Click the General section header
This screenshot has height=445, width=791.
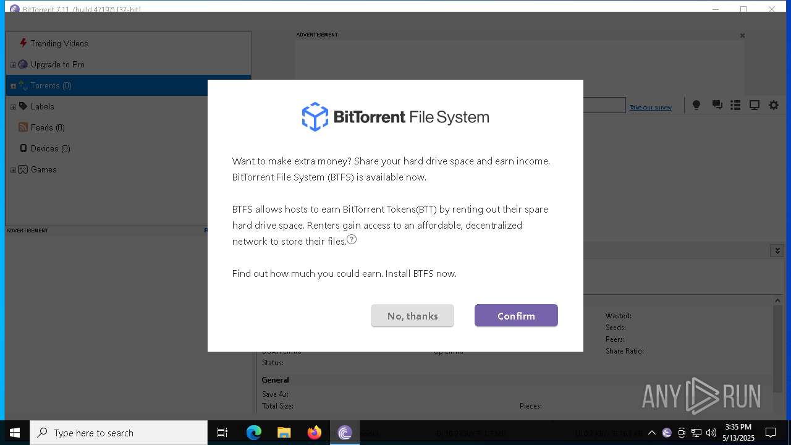[x=275, y=379]
